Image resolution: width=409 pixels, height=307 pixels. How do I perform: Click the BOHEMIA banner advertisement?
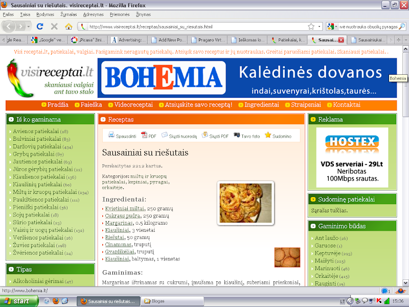pyautogui.click(x=247, y=78)
